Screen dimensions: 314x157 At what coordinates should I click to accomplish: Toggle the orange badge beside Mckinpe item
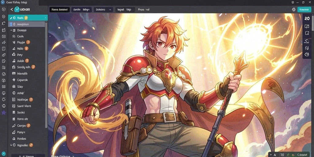tap(31, 100)
